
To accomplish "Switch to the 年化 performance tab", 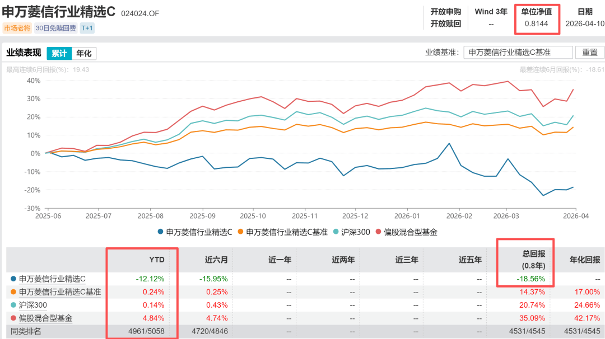I will [x=84, y=54].
